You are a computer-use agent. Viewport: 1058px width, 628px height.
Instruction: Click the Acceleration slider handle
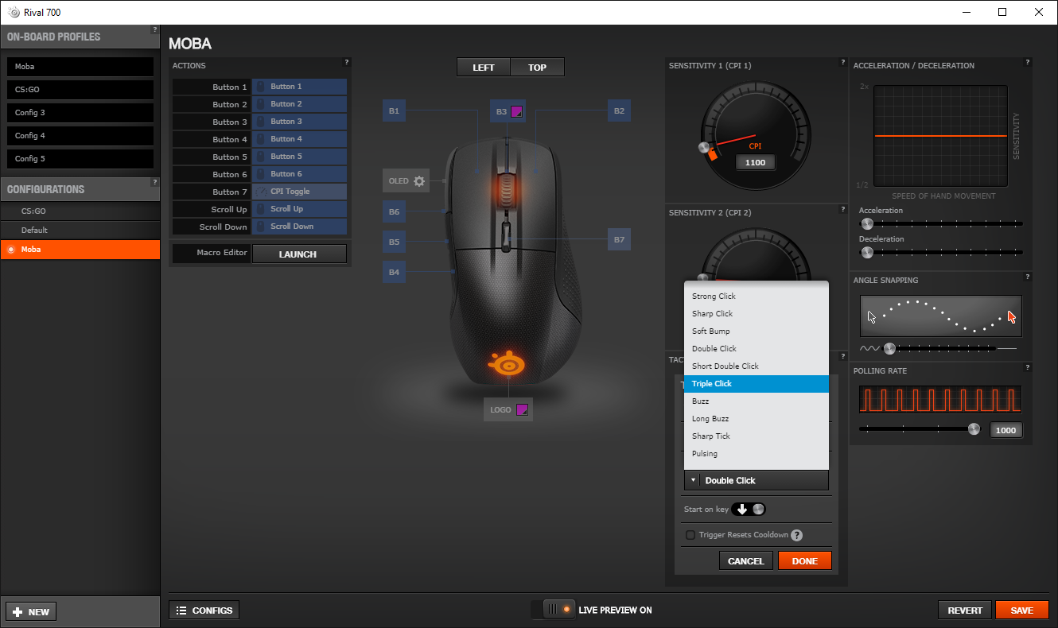(867, 224)
